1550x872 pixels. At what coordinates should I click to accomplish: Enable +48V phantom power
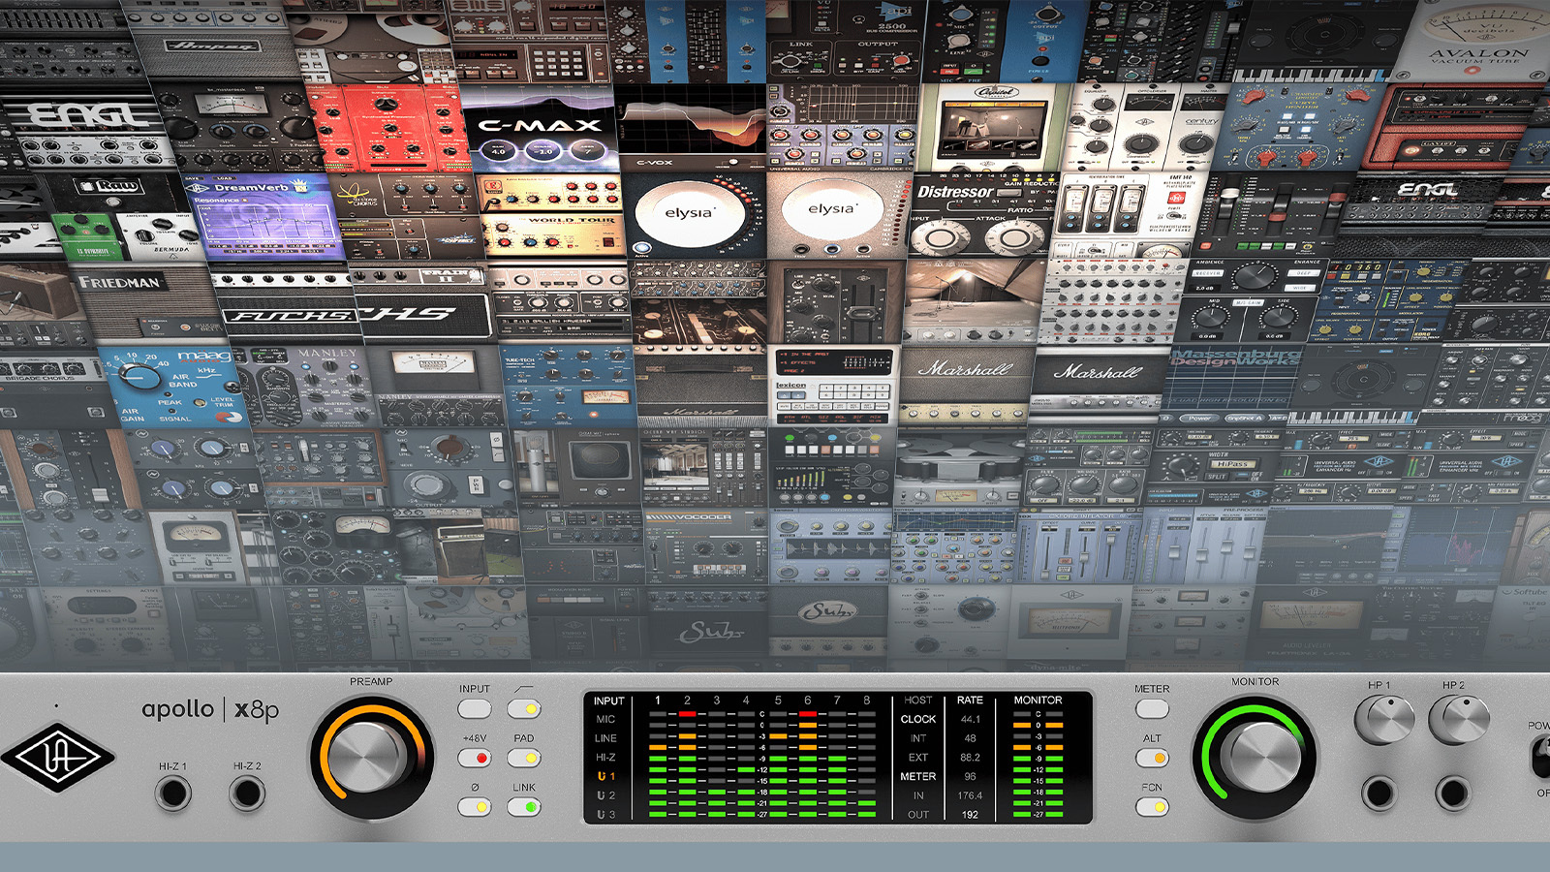point(475,758)
